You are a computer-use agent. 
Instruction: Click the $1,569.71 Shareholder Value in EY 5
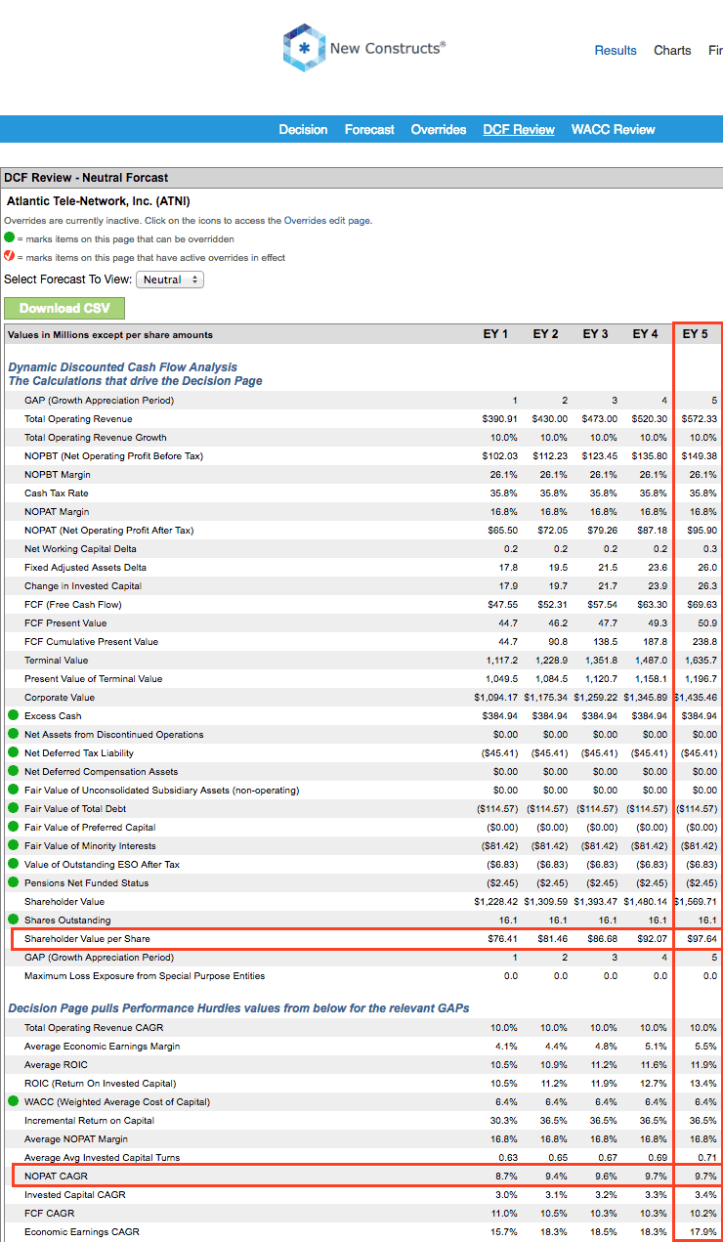697,901
